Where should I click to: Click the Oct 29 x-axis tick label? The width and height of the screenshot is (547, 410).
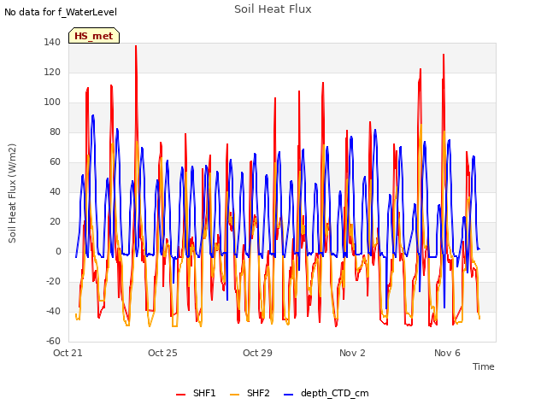[x=257, y=353]
